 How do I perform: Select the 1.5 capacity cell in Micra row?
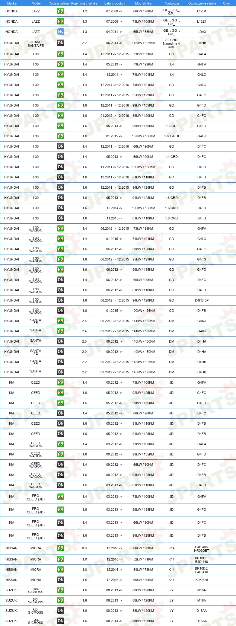85,580
